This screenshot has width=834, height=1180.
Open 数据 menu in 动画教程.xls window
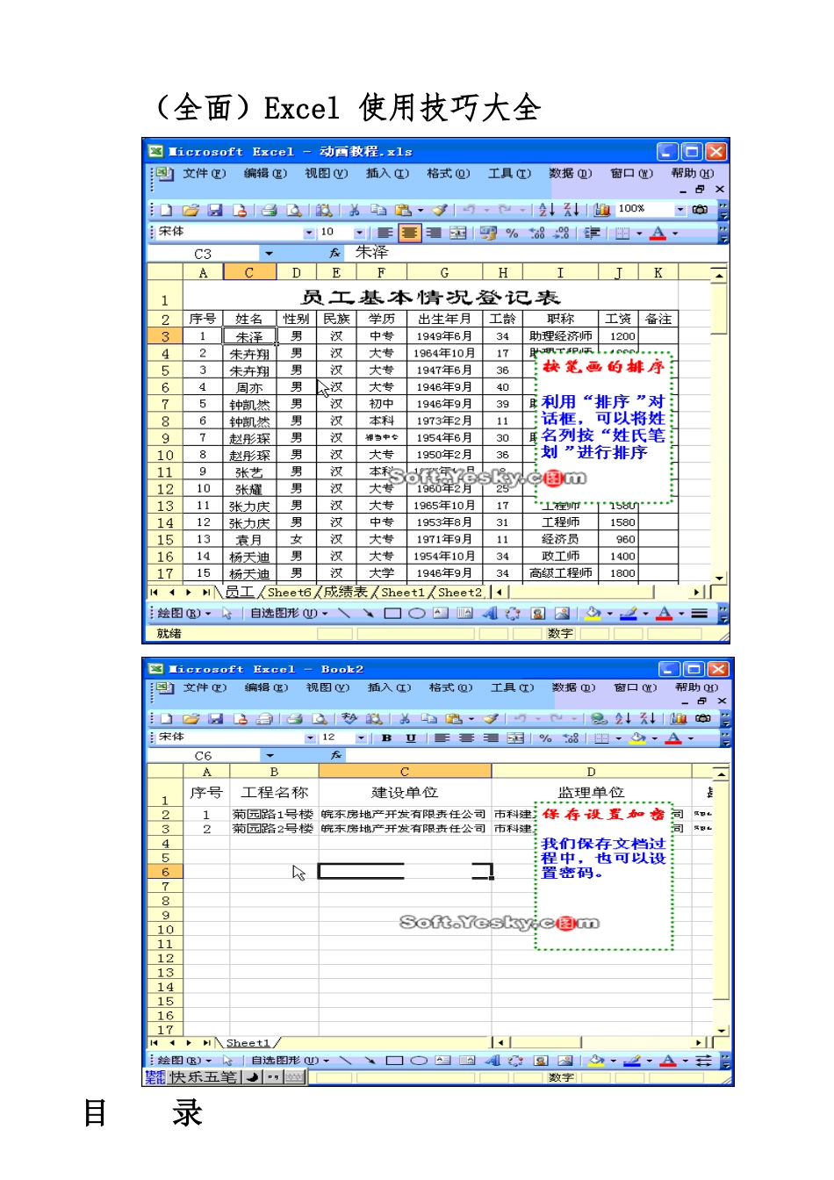pos(570,173)
